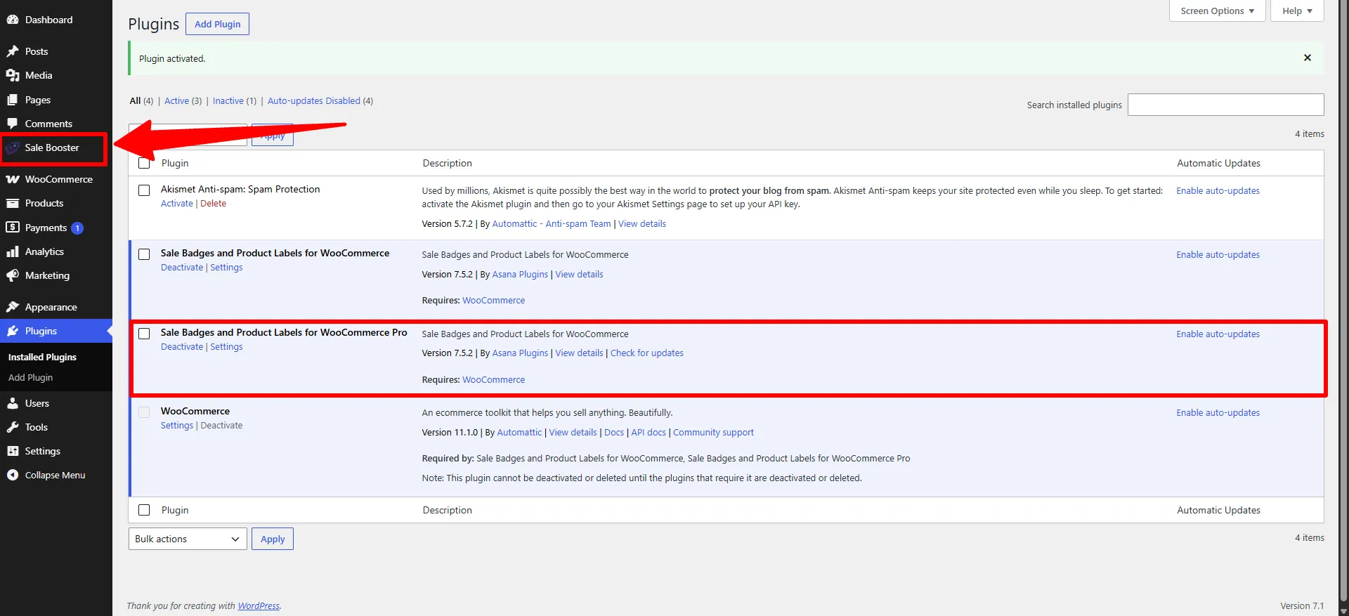Open WooCommerce plugin Settings link

pyautogui.click(x=176, y=426)
